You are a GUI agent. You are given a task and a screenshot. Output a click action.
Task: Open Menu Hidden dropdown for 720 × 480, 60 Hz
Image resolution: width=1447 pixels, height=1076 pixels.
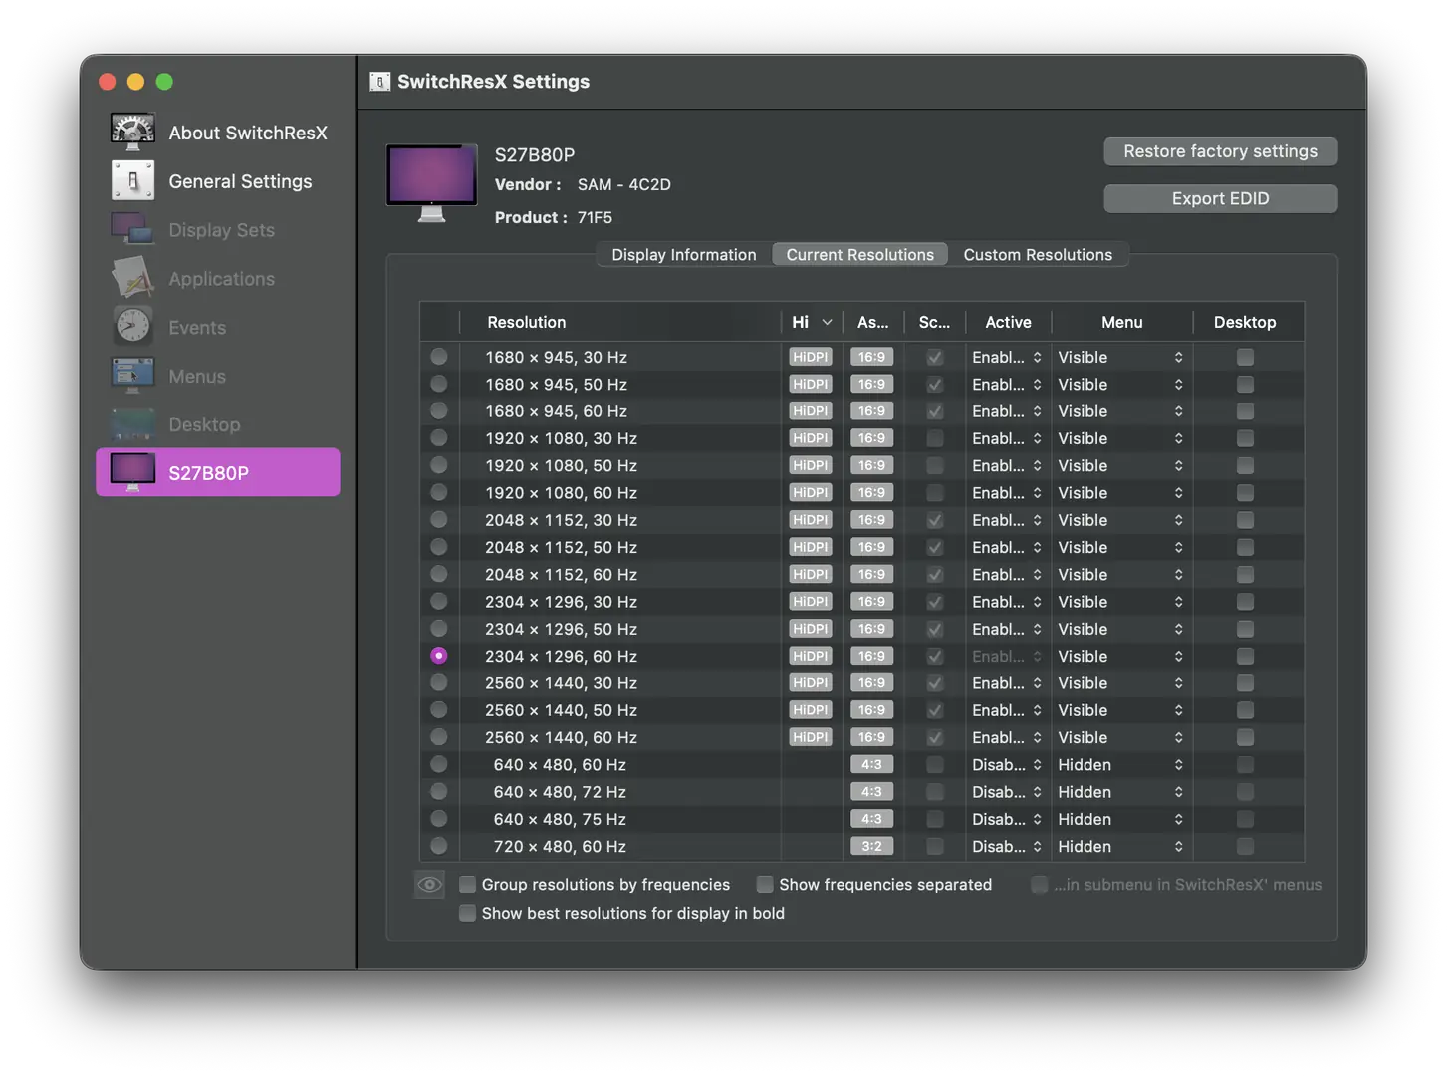point(1120,846)
